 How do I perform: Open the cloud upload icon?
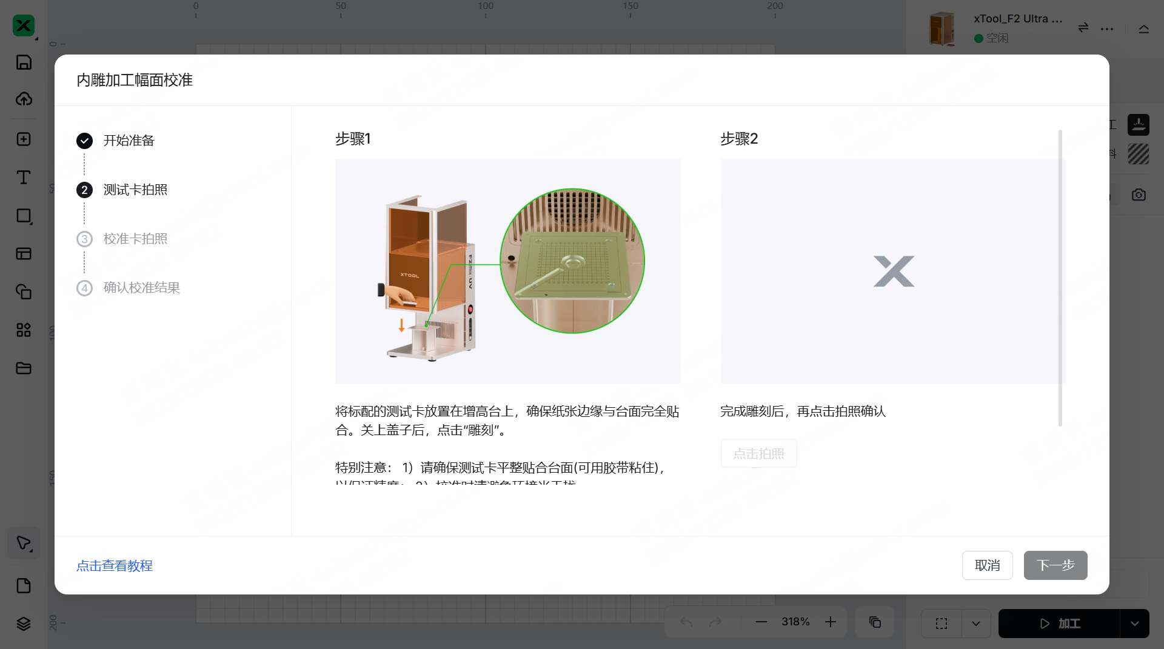tap(24, 99)
